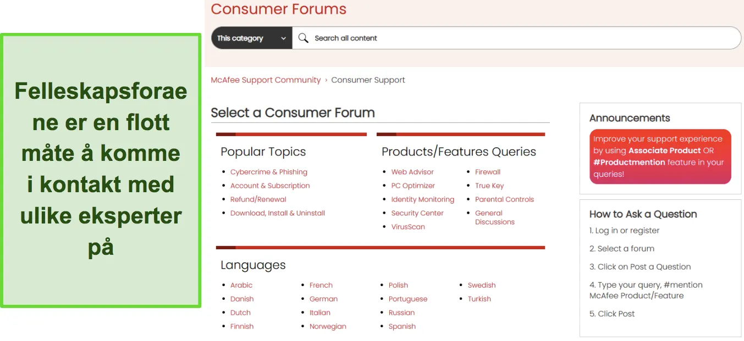Image resolution: width=744 pixels, height=341 pixels.
Task: Open the This category dropdown
Action: click(x=251, y=38)
